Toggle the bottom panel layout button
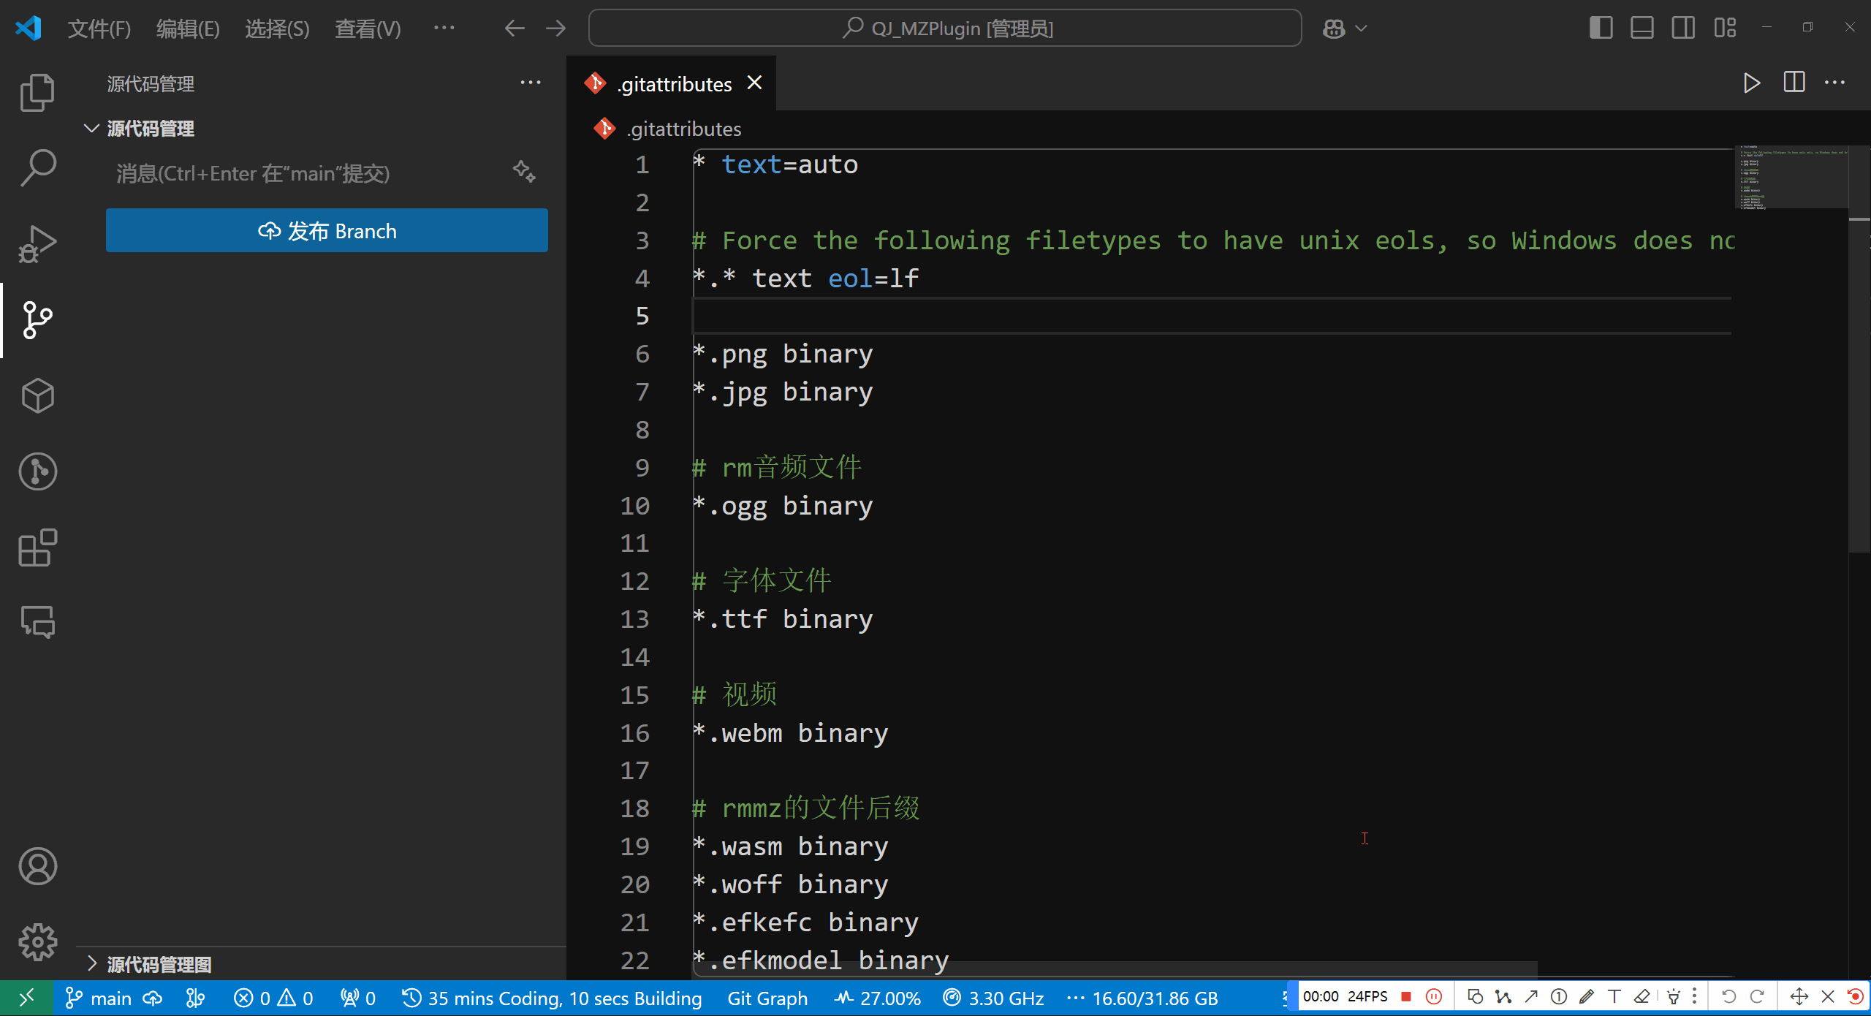This screenshot has height=1016, width=1871. point(1642,29)
